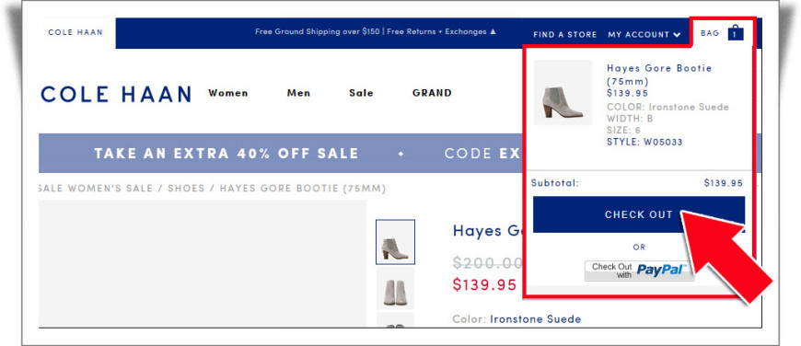Click the blue CHECK OUT button
This screenshot has width=801, height=346.
tap(639, 214)
